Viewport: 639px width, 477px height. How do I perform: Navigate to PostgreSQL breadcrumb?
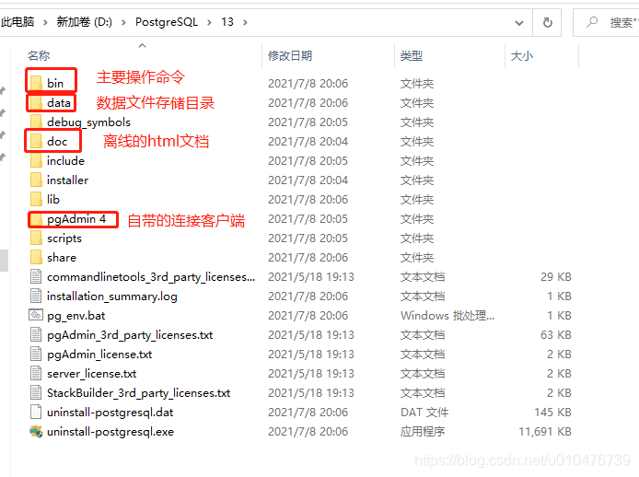pos(167,21)
